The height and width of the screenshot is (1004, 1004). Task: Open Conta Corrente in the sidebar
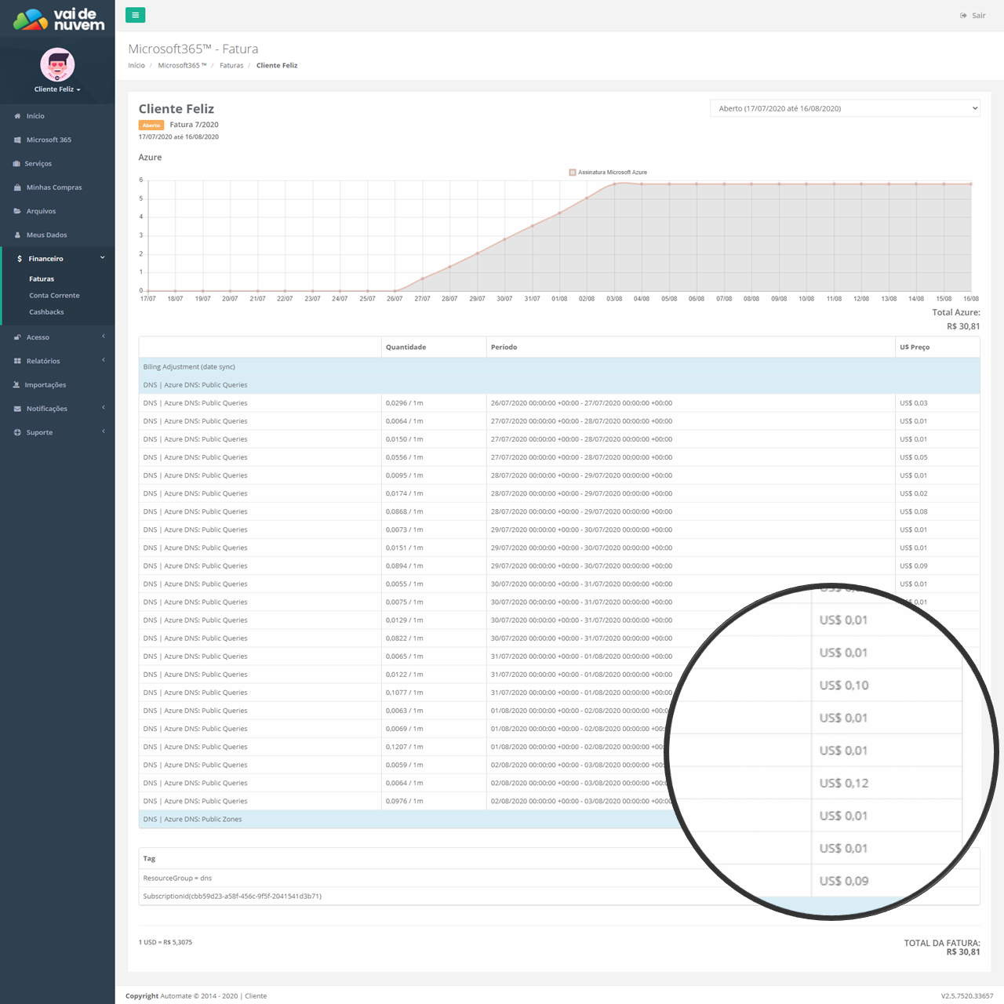pyautogui.click(x=54, y=296)
